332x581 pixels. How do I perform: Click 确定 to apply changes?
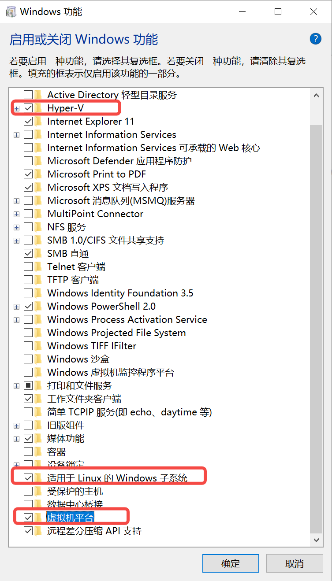[231, 563]
